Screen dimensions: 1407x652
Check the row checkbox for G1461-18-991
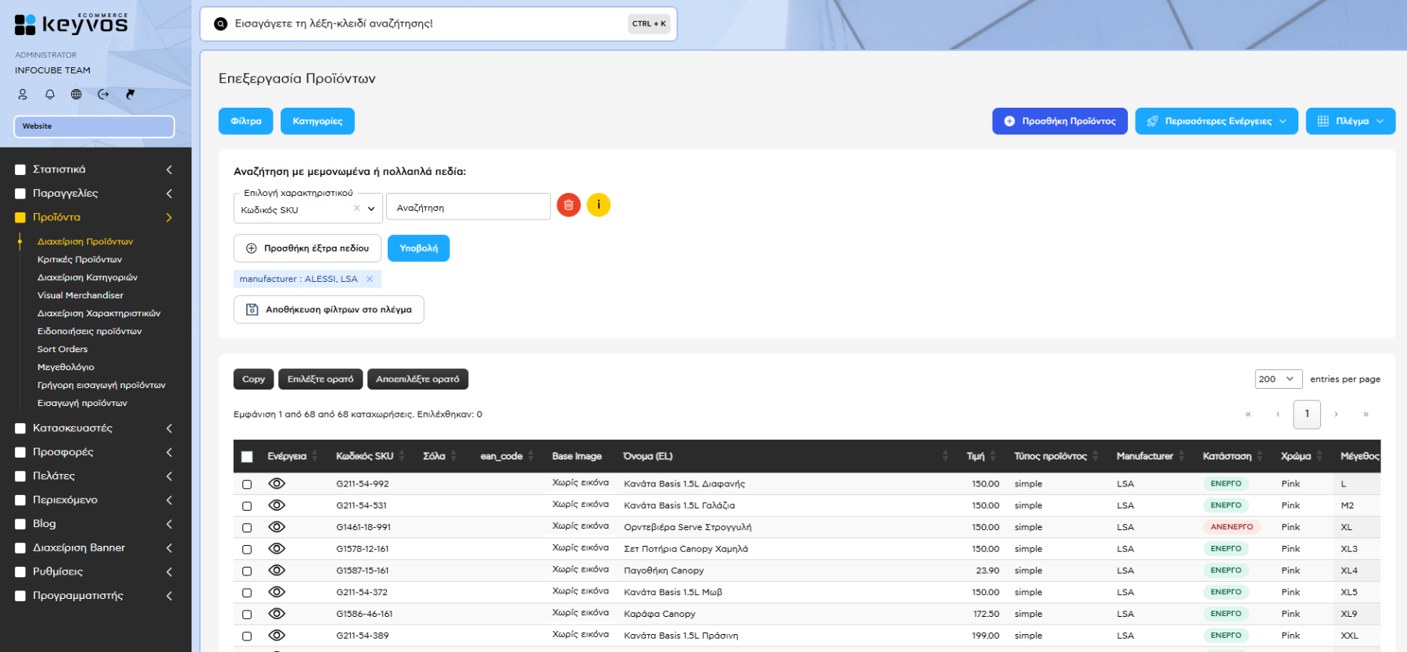tap(247, 528)
